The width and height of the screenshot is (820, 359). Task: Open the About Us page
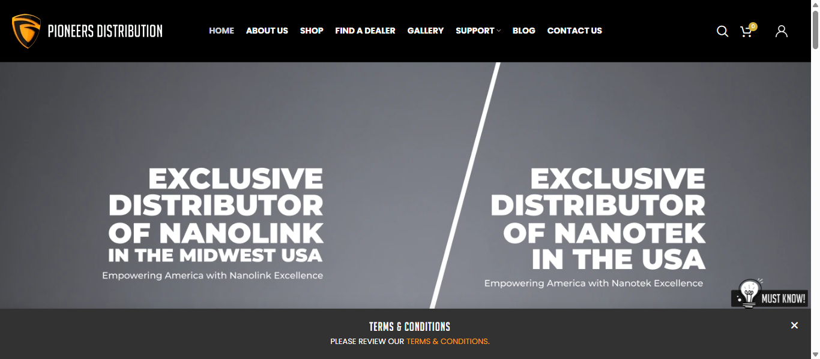point(267,31)
